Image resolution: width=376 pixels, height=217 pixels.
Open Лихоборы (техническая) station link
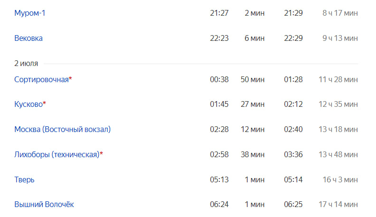click(x=57, y=154)
